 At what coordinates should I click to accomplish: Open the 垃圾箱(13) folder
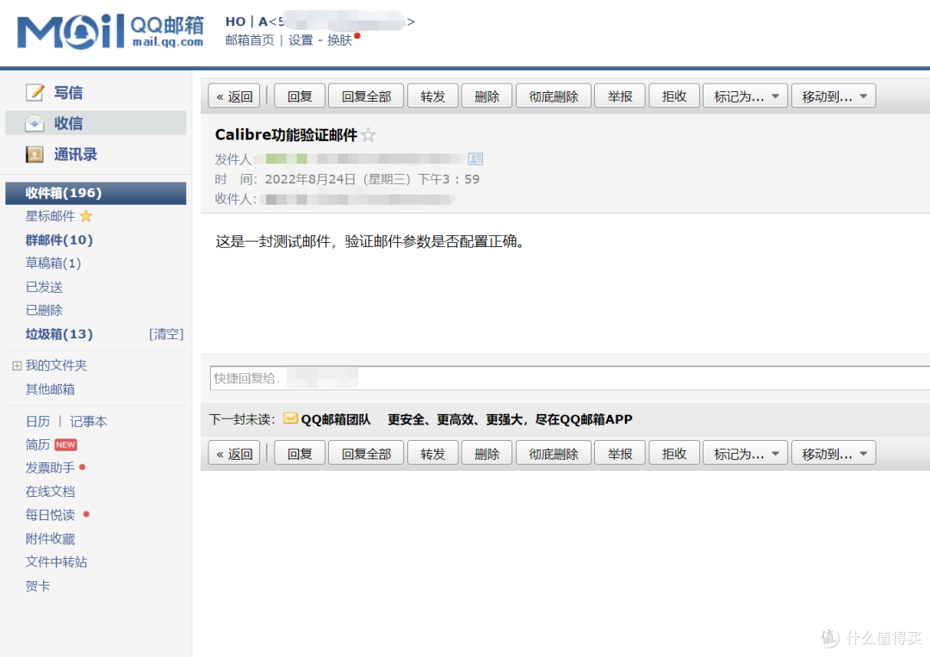point(59,334)
